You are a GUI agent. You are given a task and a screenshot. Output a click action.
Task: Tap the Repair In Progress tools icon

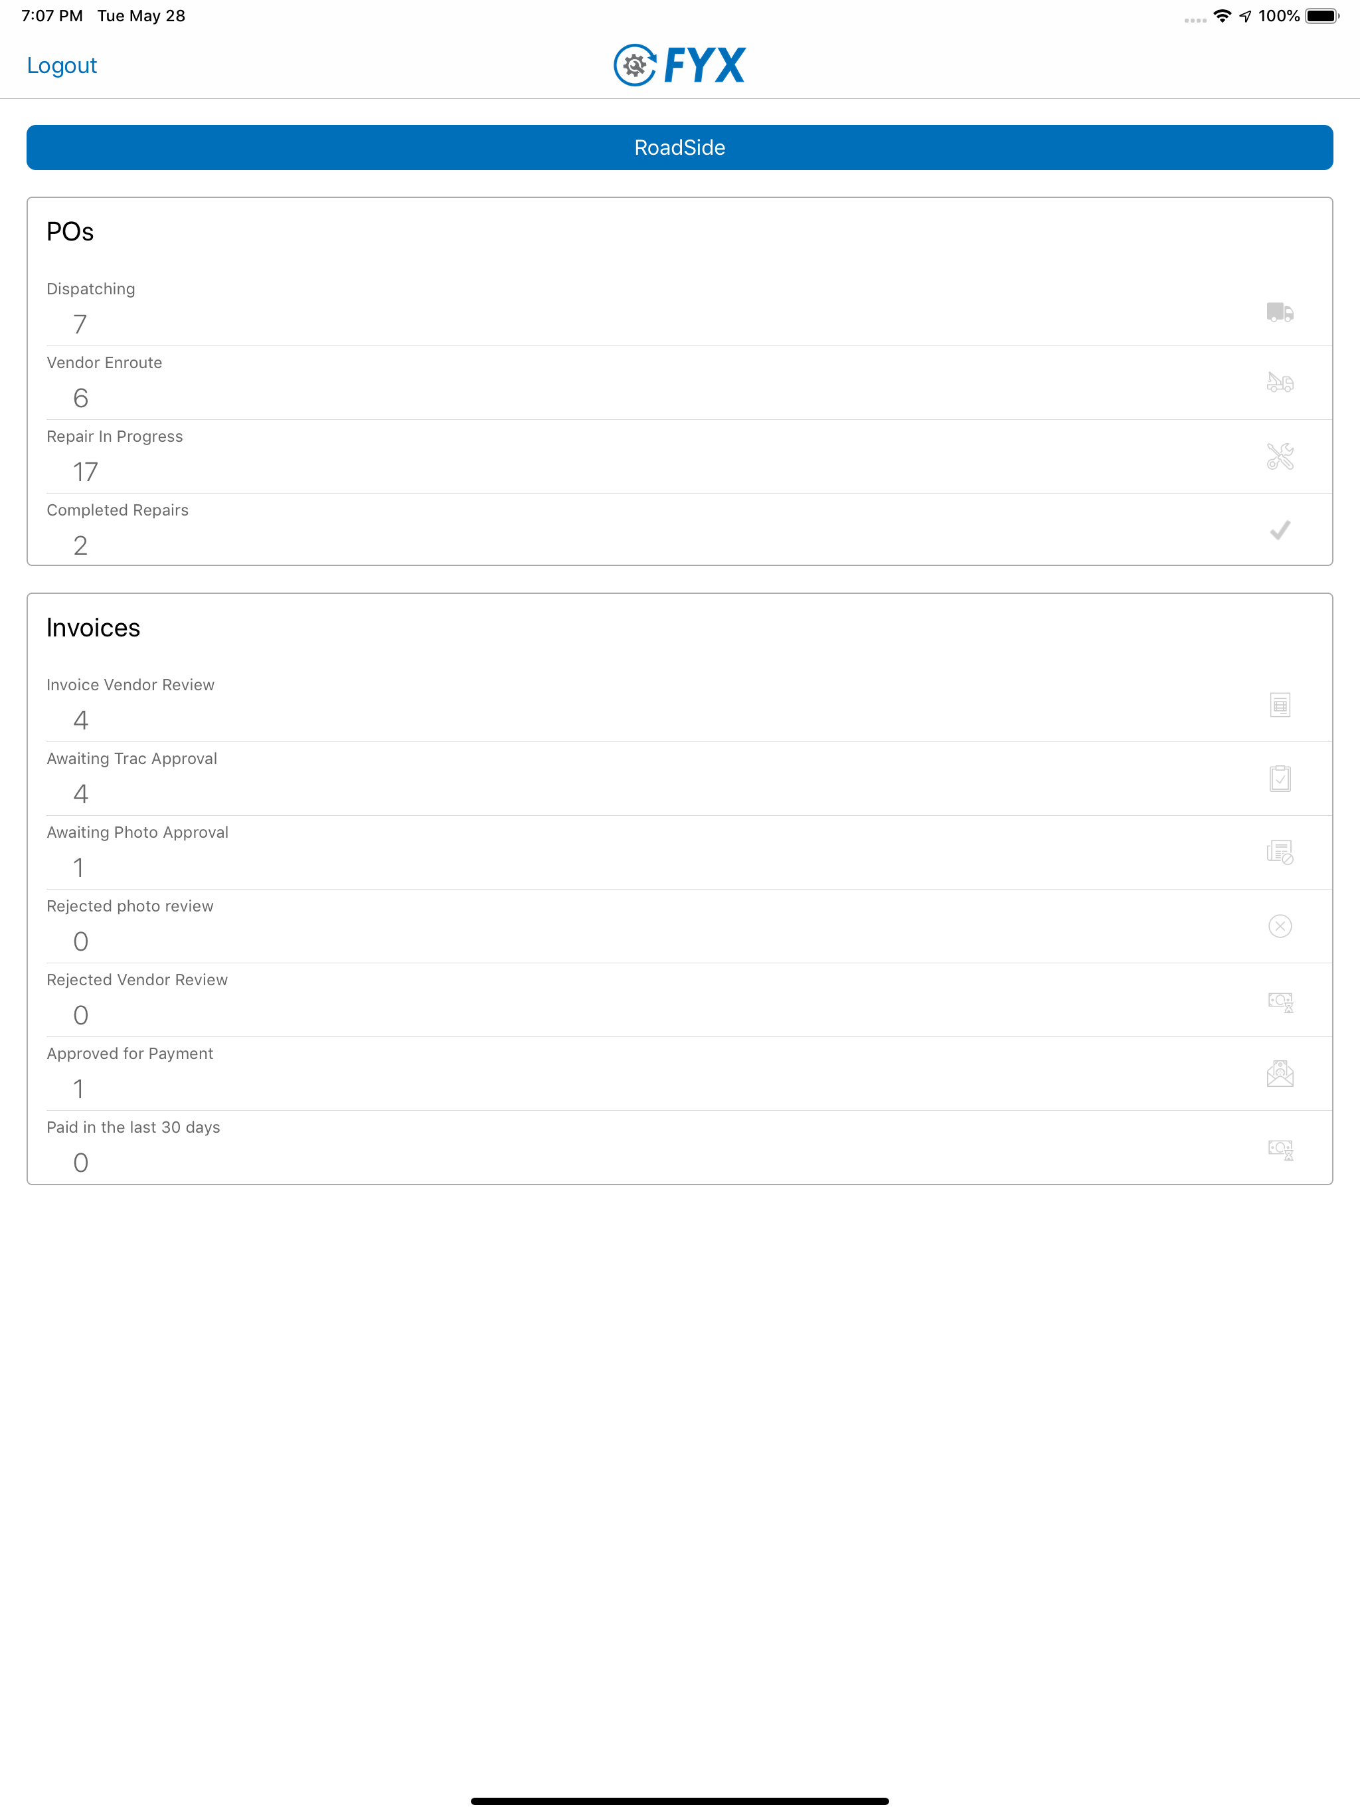click(1280, 456)
